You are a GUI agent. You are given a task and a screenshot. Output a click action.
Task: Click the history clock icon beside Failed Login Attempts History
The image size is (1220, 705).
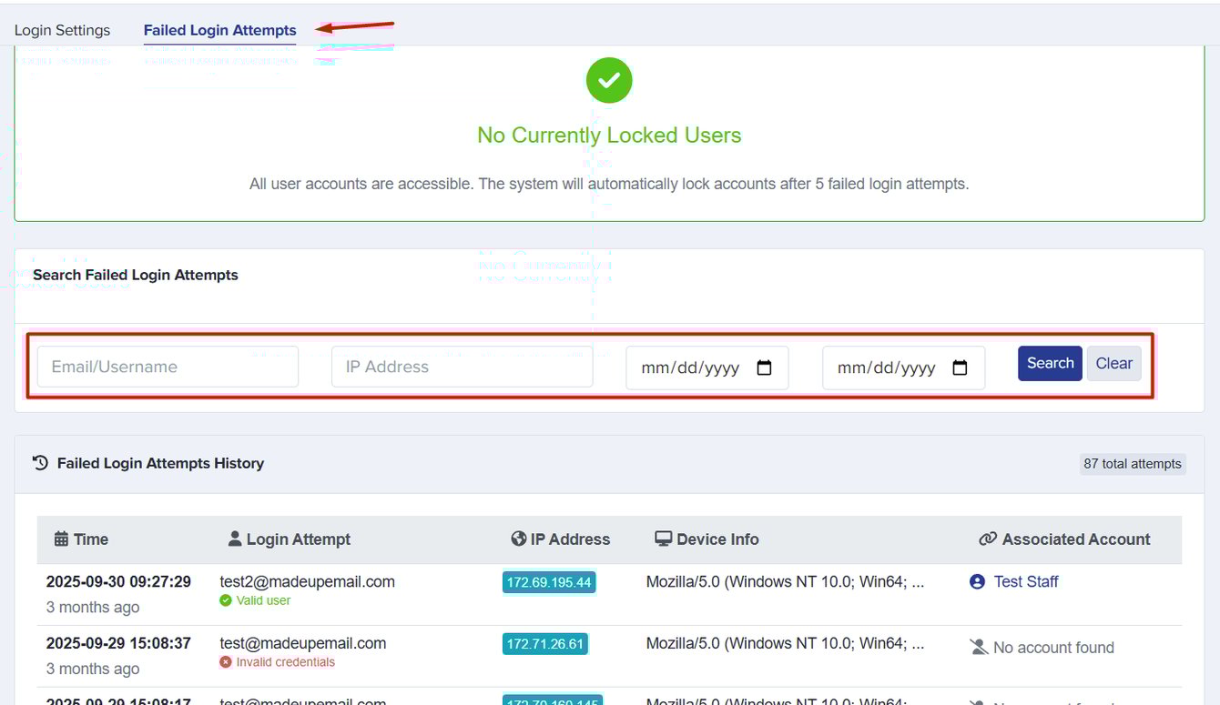40,463
